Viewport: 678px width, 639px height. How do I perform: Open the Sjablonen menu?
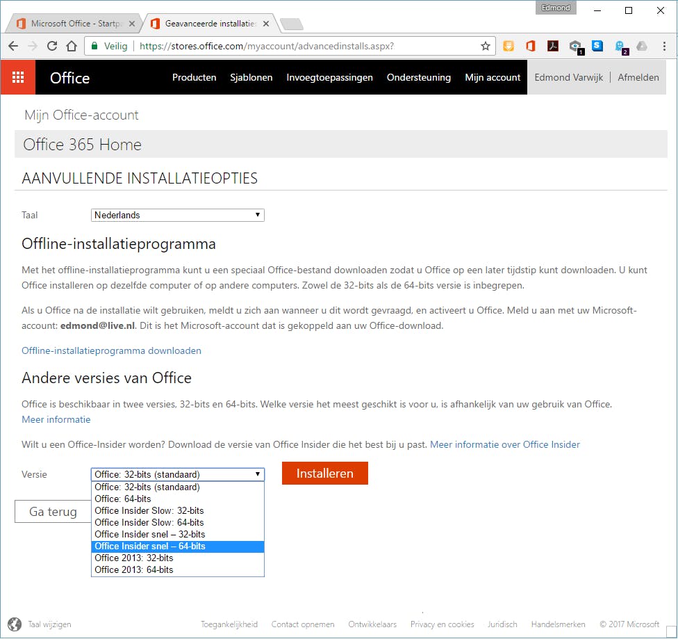(251, 77)
